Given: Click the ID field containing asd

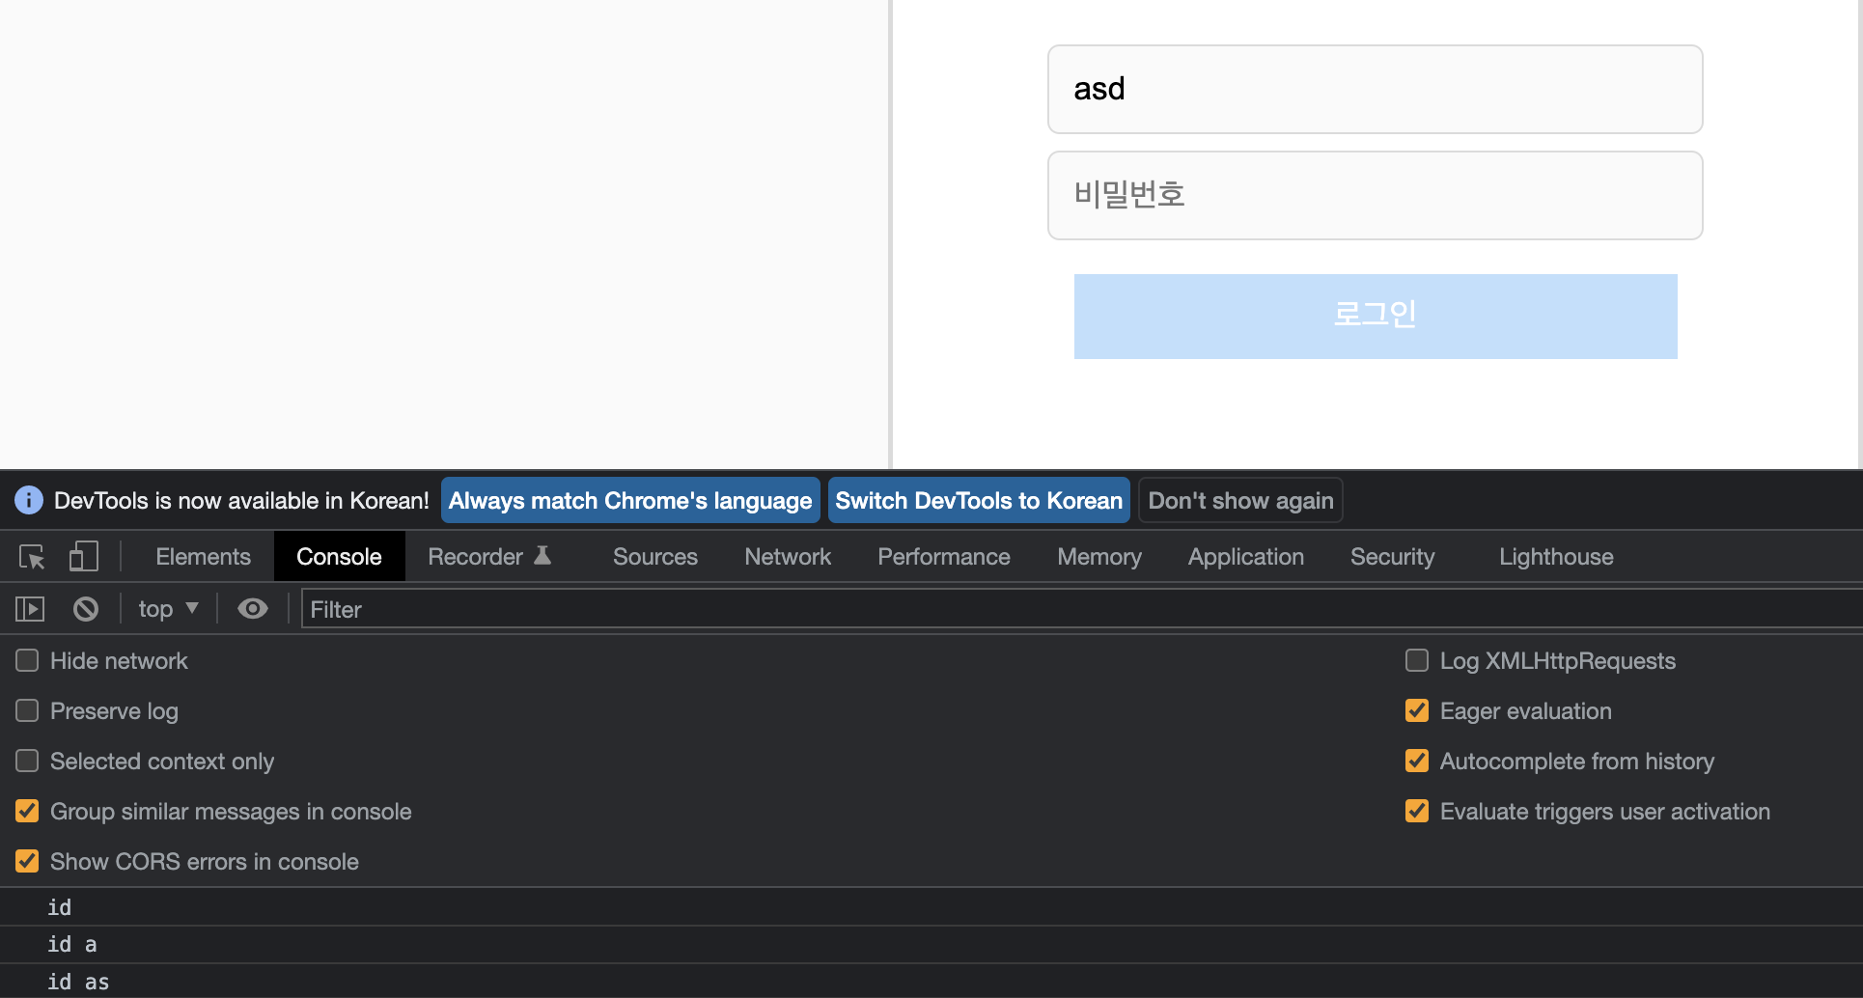Looking at the screenshot, I should (x=1376, y=89).
